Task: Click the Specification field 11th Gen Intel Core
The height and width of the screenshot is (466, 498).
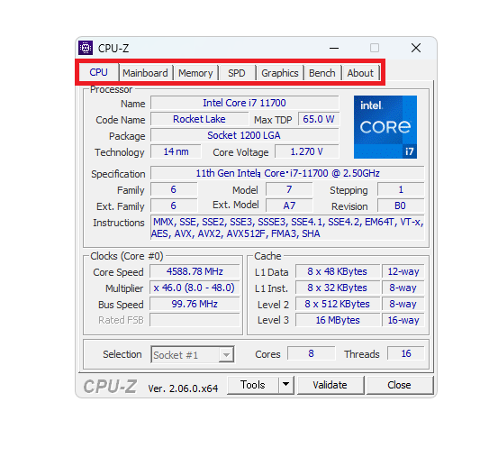Action: [x=287, y=173]
